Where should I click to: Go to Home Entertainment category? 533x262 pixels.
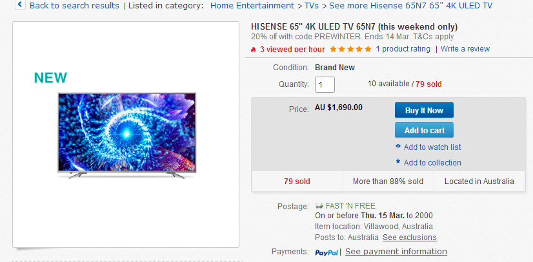point(252,5)
